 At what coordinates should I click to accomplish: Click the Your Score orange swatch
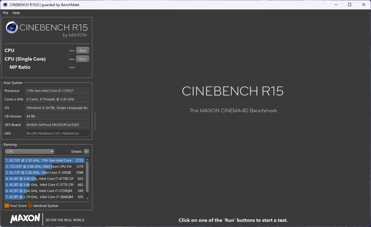(x=7, y=206)
